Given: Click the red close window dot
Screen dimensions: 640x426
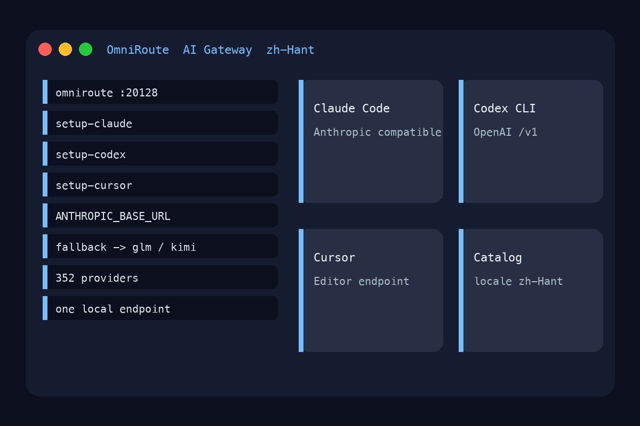Looking at the screenshot, I should (45, 49).
